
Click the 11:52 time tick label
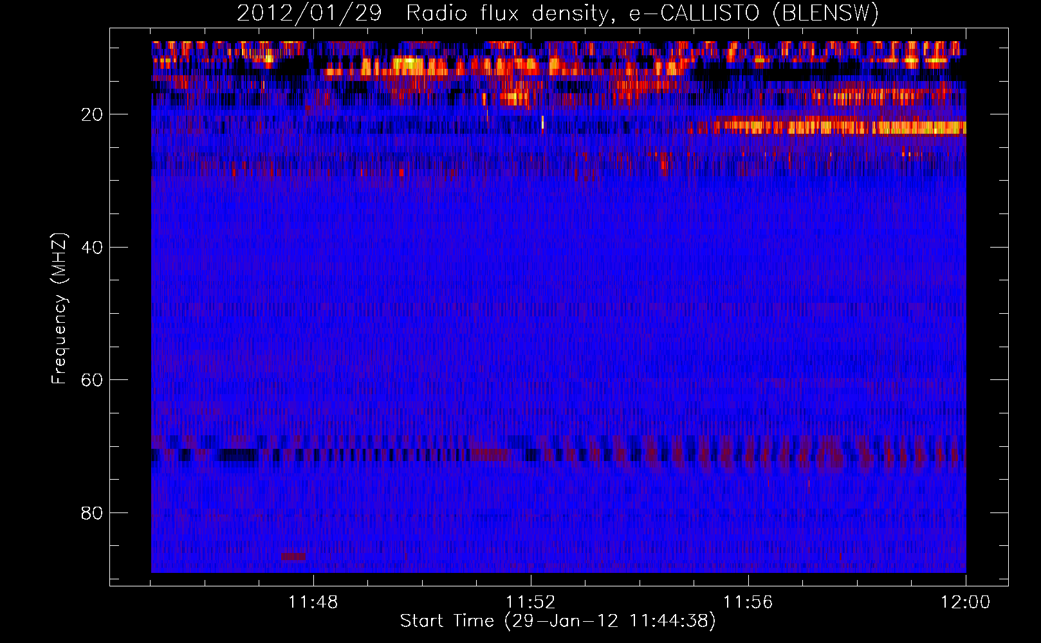coord(531,602)
